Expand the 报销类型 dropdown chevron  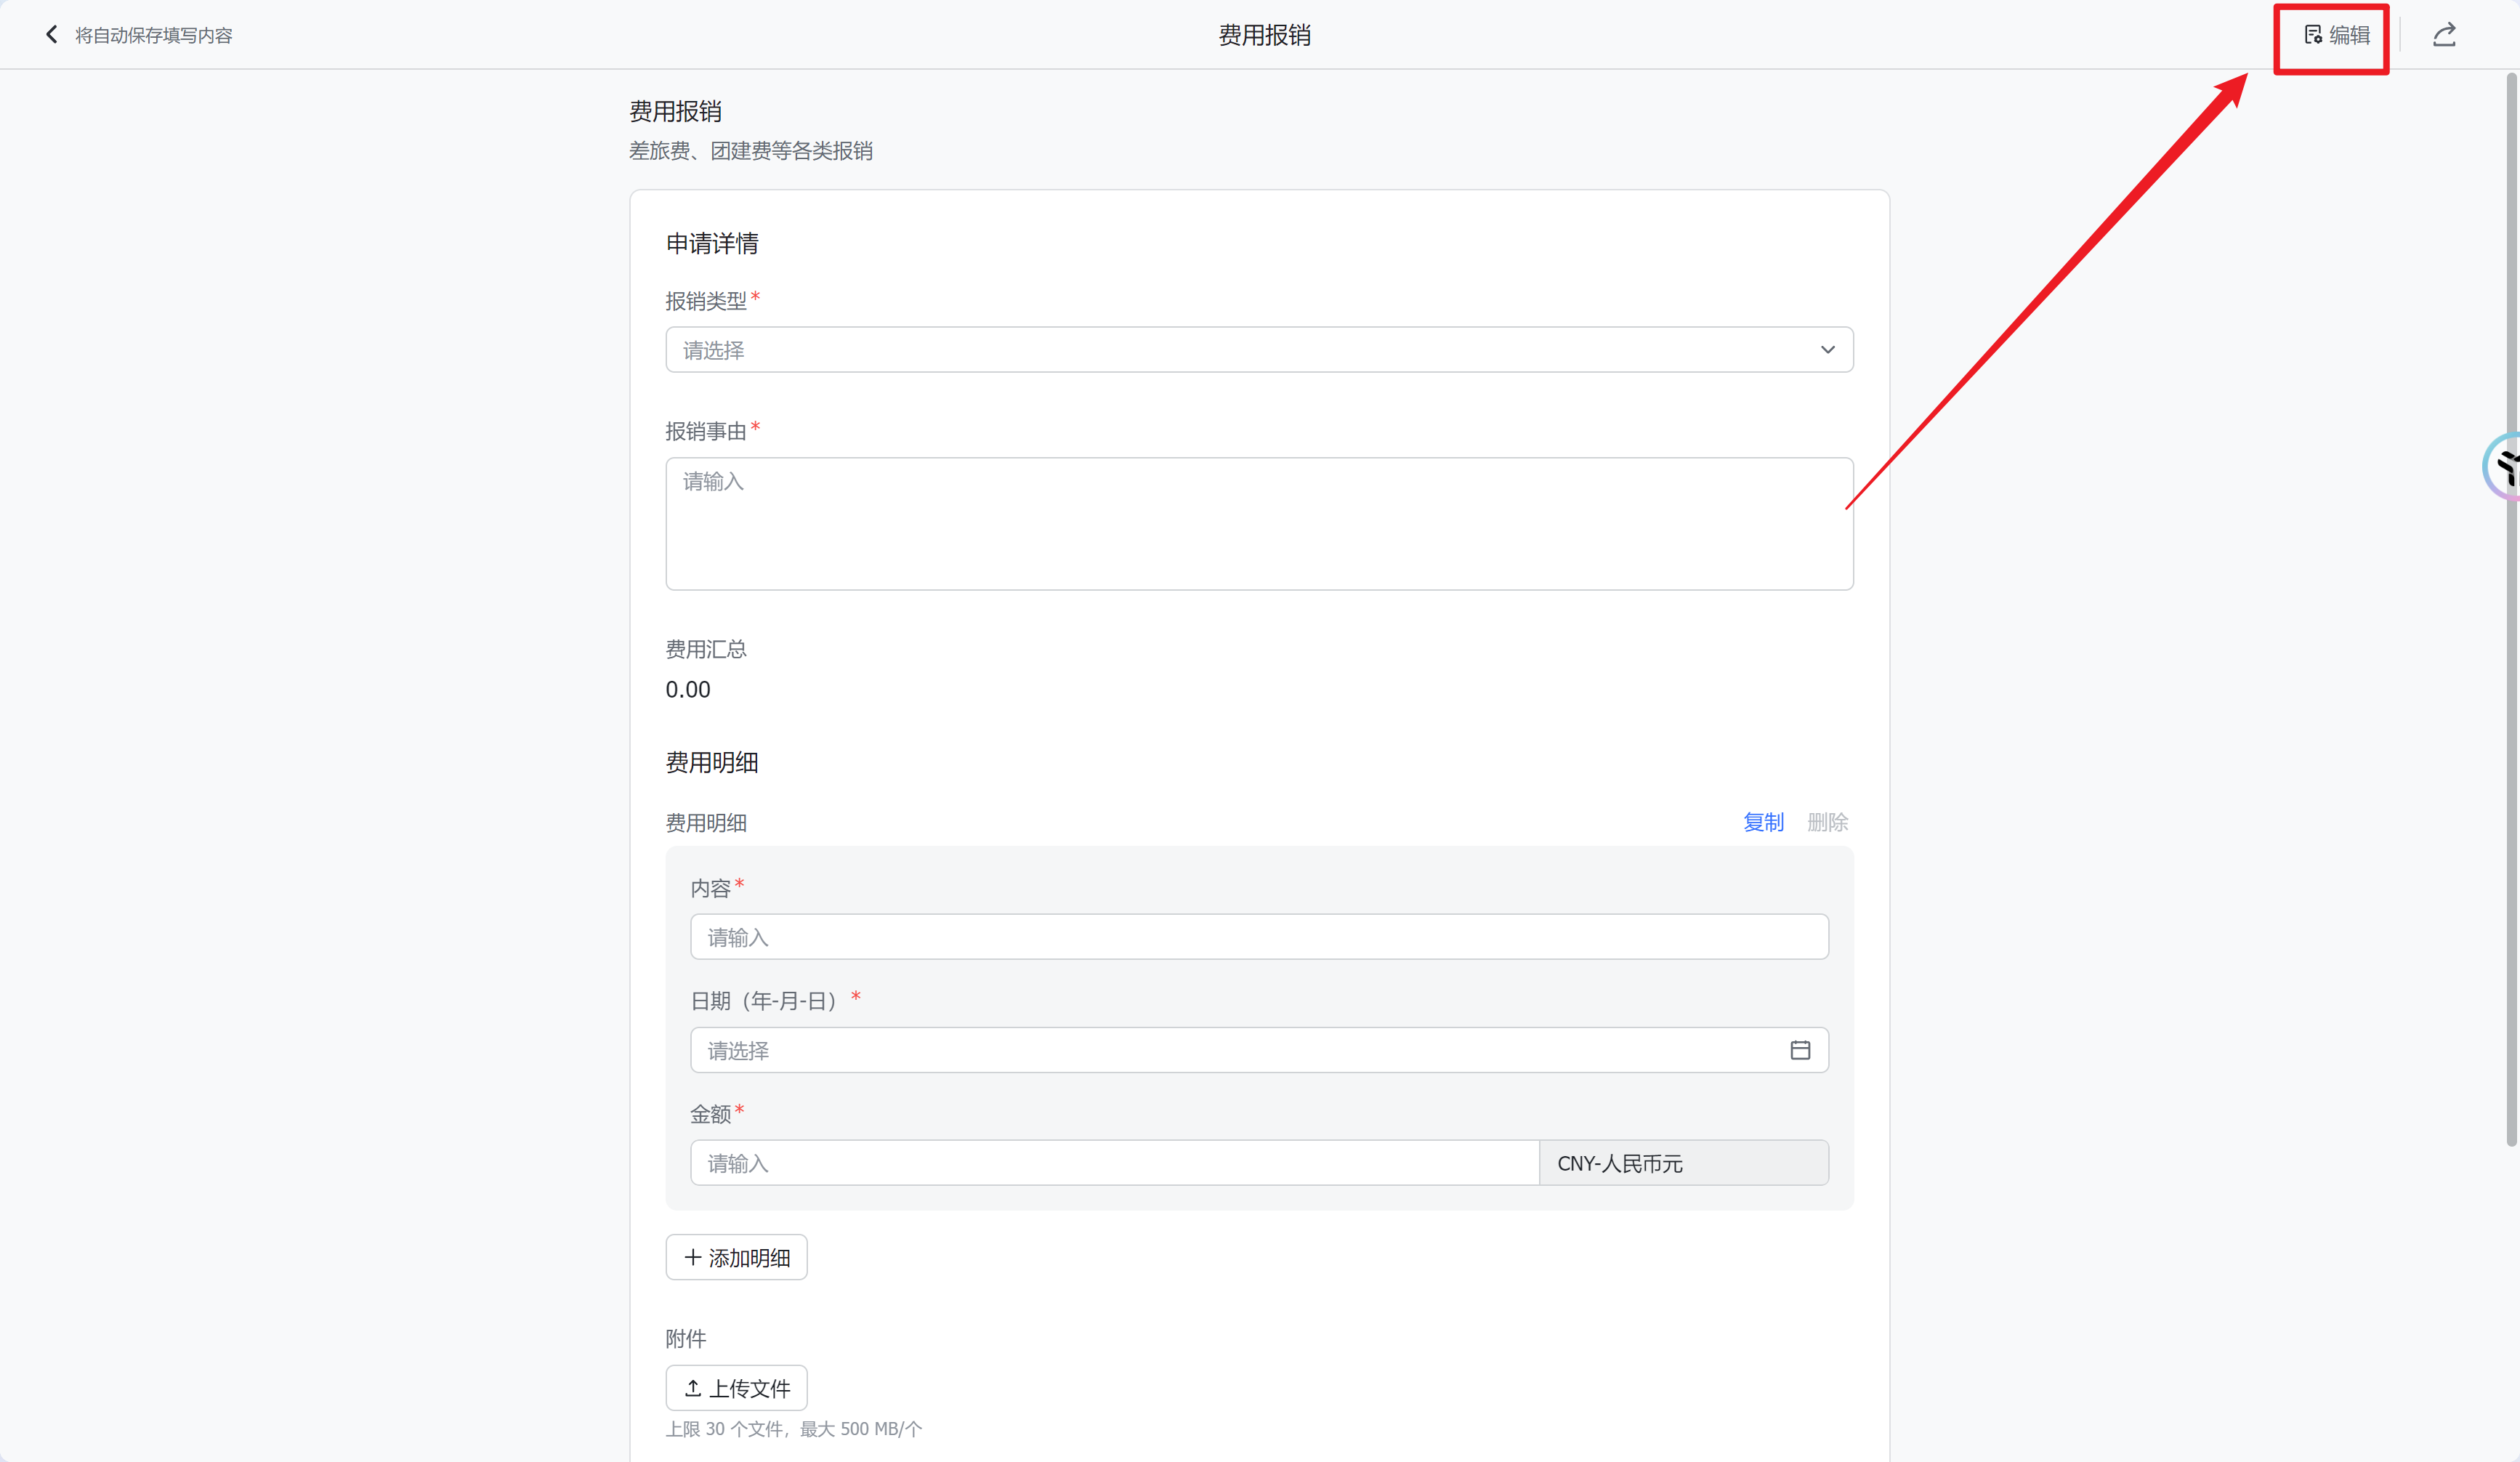click(1827, 350)
